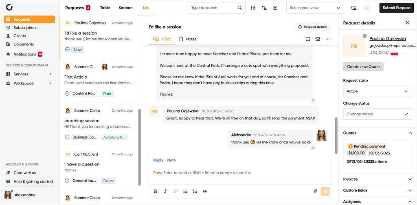Image resolution: width=417 pixels, height=205 pixels.
Task: Click the Done status tag
Action: pos(108,181)
